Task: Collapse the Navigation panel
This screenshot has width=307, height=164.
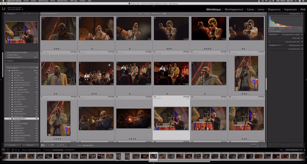Action: [x=5, y=14]
